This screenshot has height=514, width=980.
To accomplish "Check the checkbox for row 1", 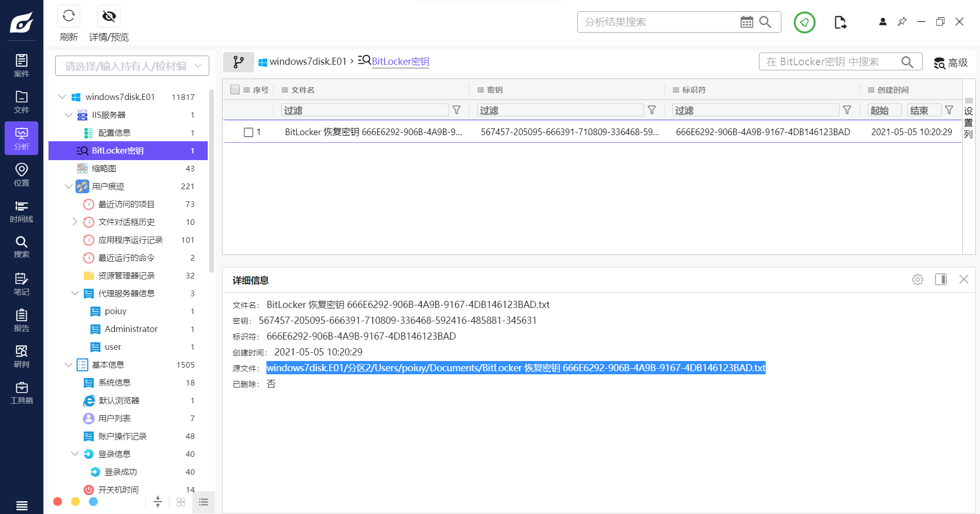I will [249, 133].
